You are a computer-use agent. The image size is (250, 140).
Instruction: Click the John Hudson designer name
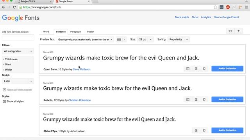(78, 131)
